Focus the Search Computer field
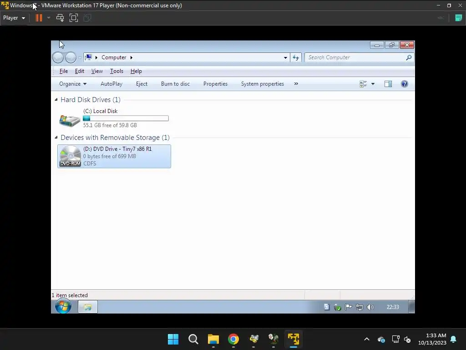 355,57
